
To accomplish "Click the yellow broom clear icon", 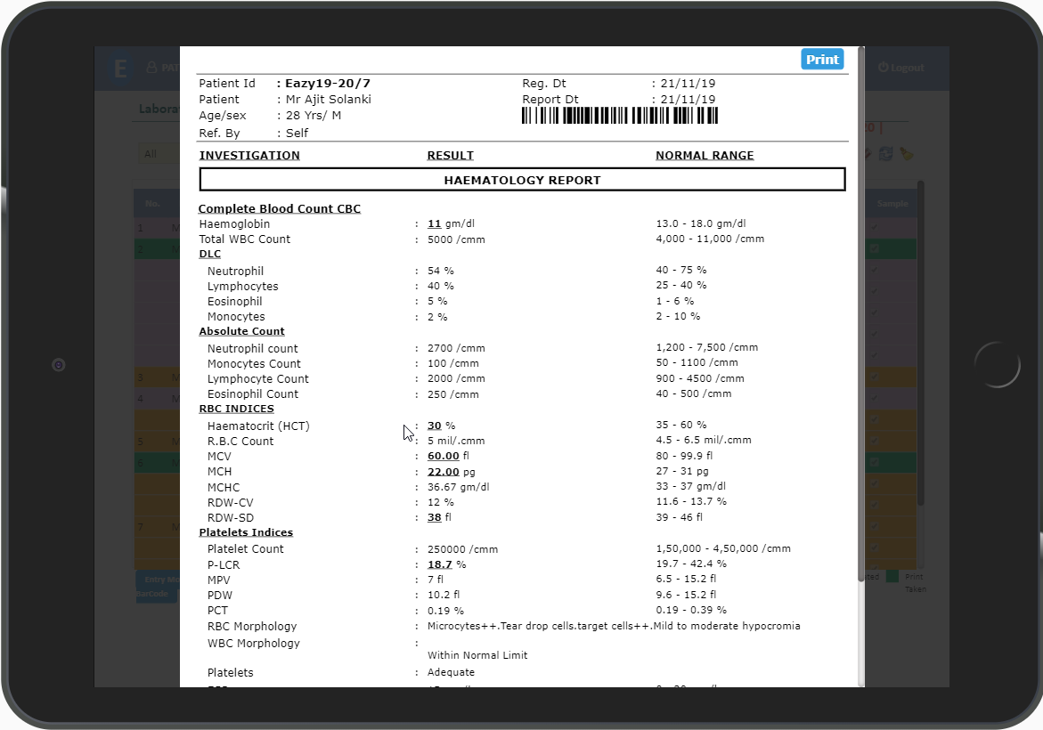I will click(x=906, y=154).
